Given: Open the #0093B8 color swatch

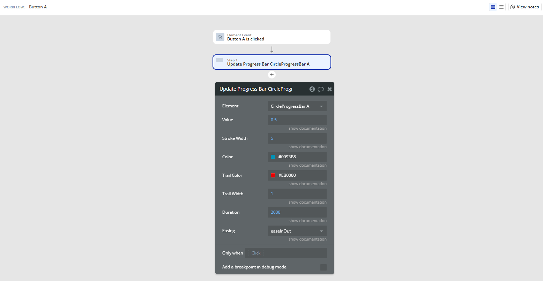Looking at the screenshot, I should (x=273, y=157).
